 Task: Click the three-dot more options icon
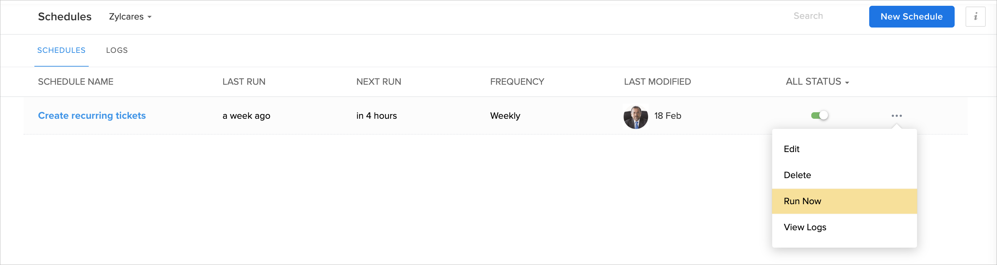[896, 116]
